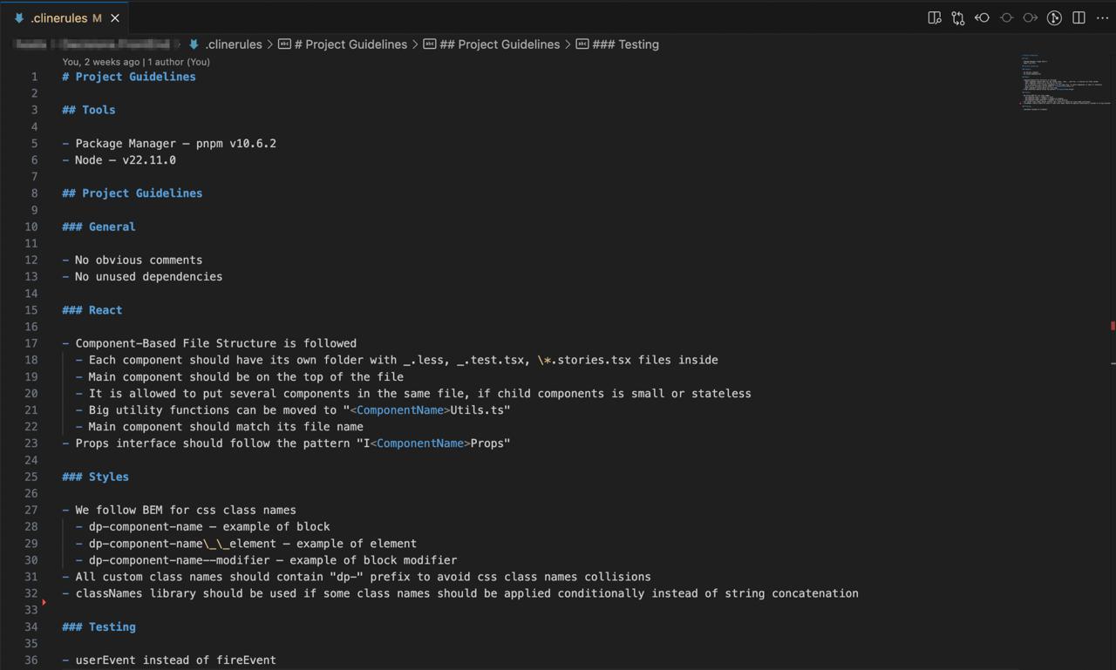Open the '# Project Guidelines' breadcrumb dropdown
The image size is (1116, 670).
350,44
